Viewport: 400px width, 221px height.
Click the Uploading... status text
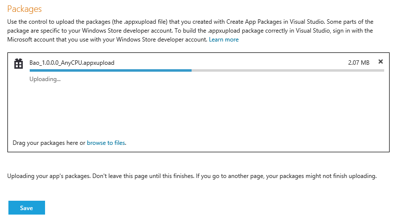tap(45, 79)
